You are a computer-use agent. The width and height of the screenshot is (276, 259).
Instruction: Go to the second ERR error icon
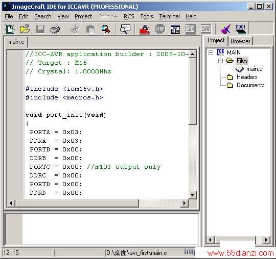[206, 29]
